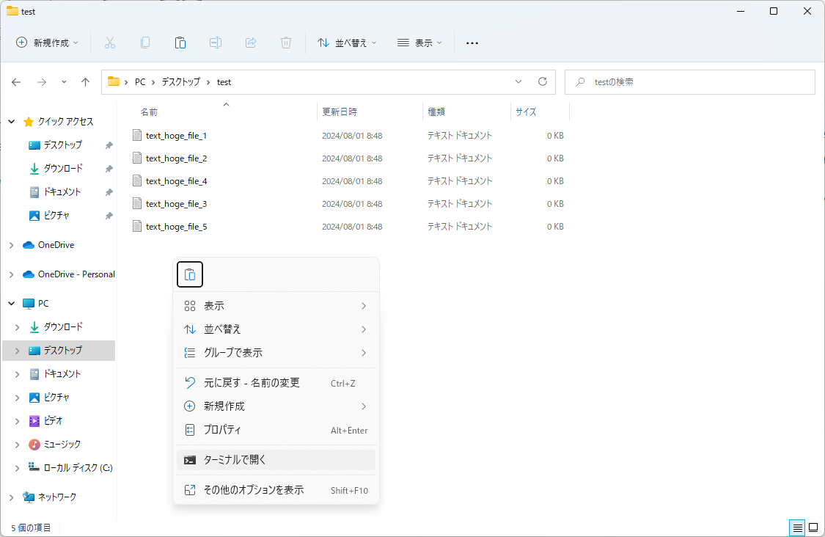825x537 pixels.
Task: Click the Copy icon in the toolbar
Action: click(145, 43)
